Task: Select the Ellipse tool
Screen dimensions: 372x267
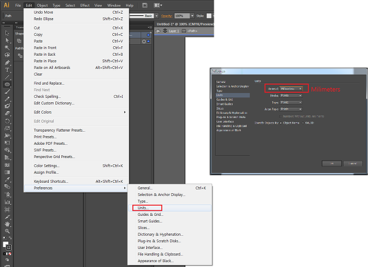Action: [7, 84]
